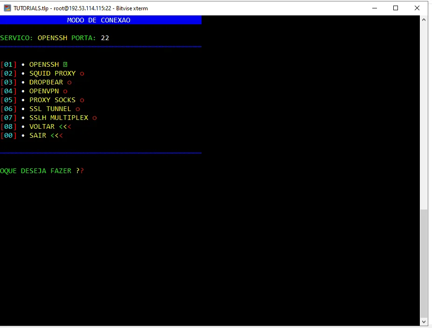Select the DROPBEAR menu entry
Viewport: 432px width, 328px height.
click(x=46, y=82)
